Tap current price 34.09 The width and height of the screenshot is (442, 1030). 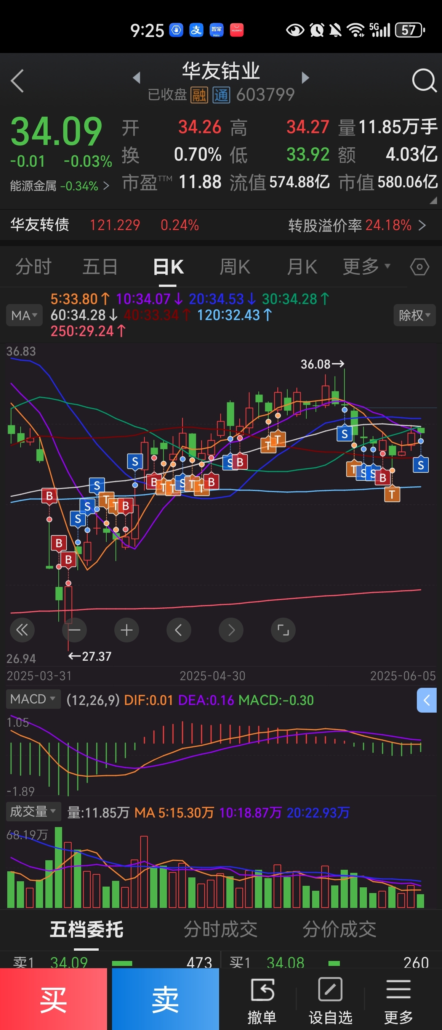click(x=56, y=131)
